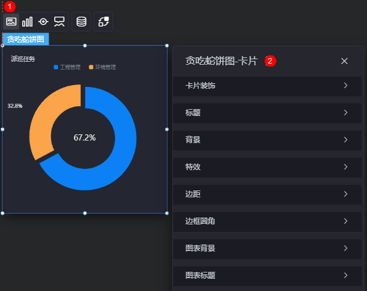Open the chart bar icon settings
The image size is (367, 291).
tap(27, 22)
